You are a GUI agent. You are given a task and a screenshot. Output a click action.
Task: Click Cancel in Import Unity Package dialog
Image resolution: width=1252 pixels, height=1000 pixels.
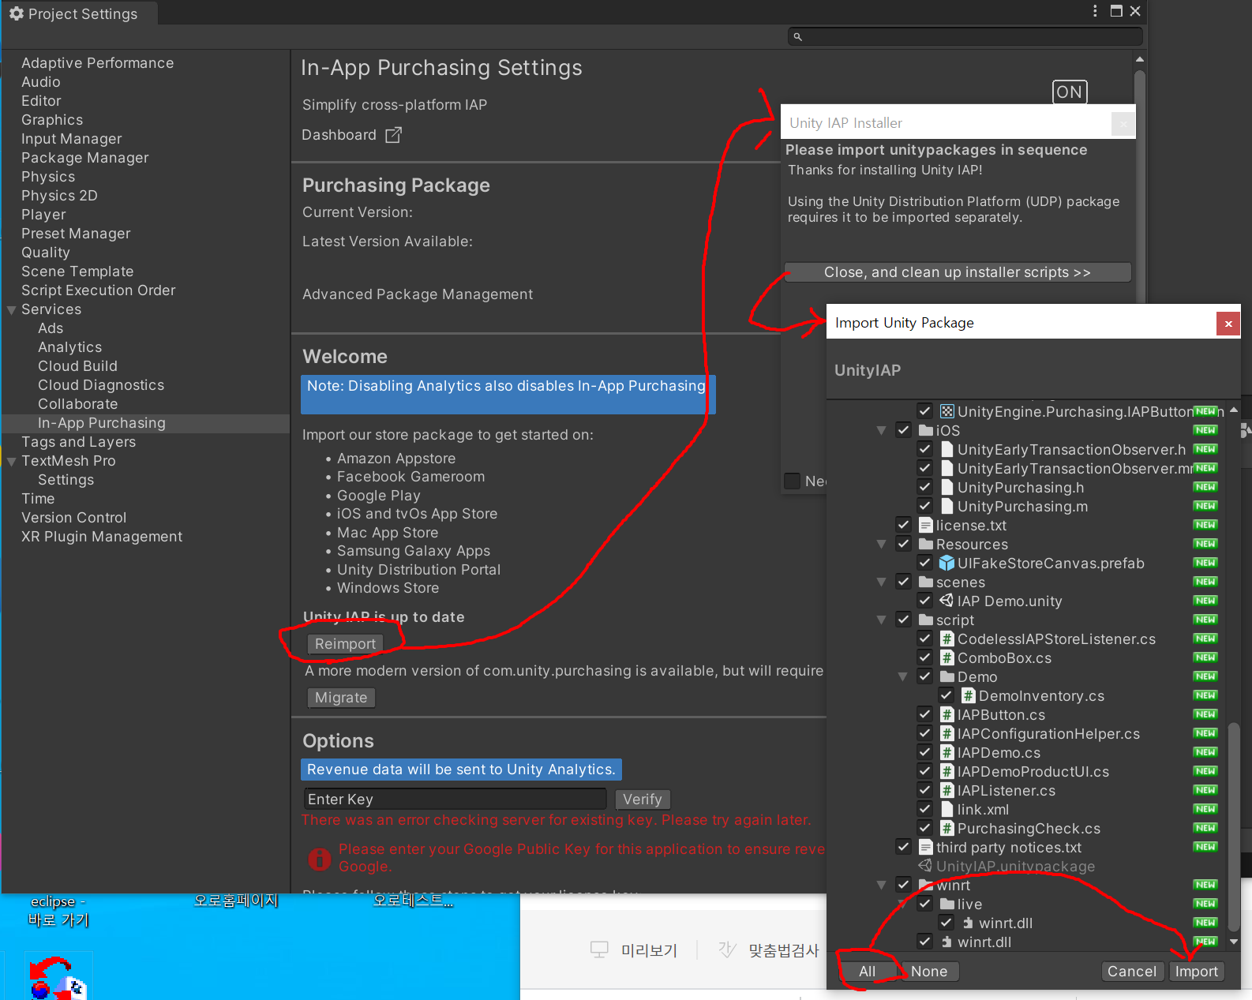(1132, 972)
